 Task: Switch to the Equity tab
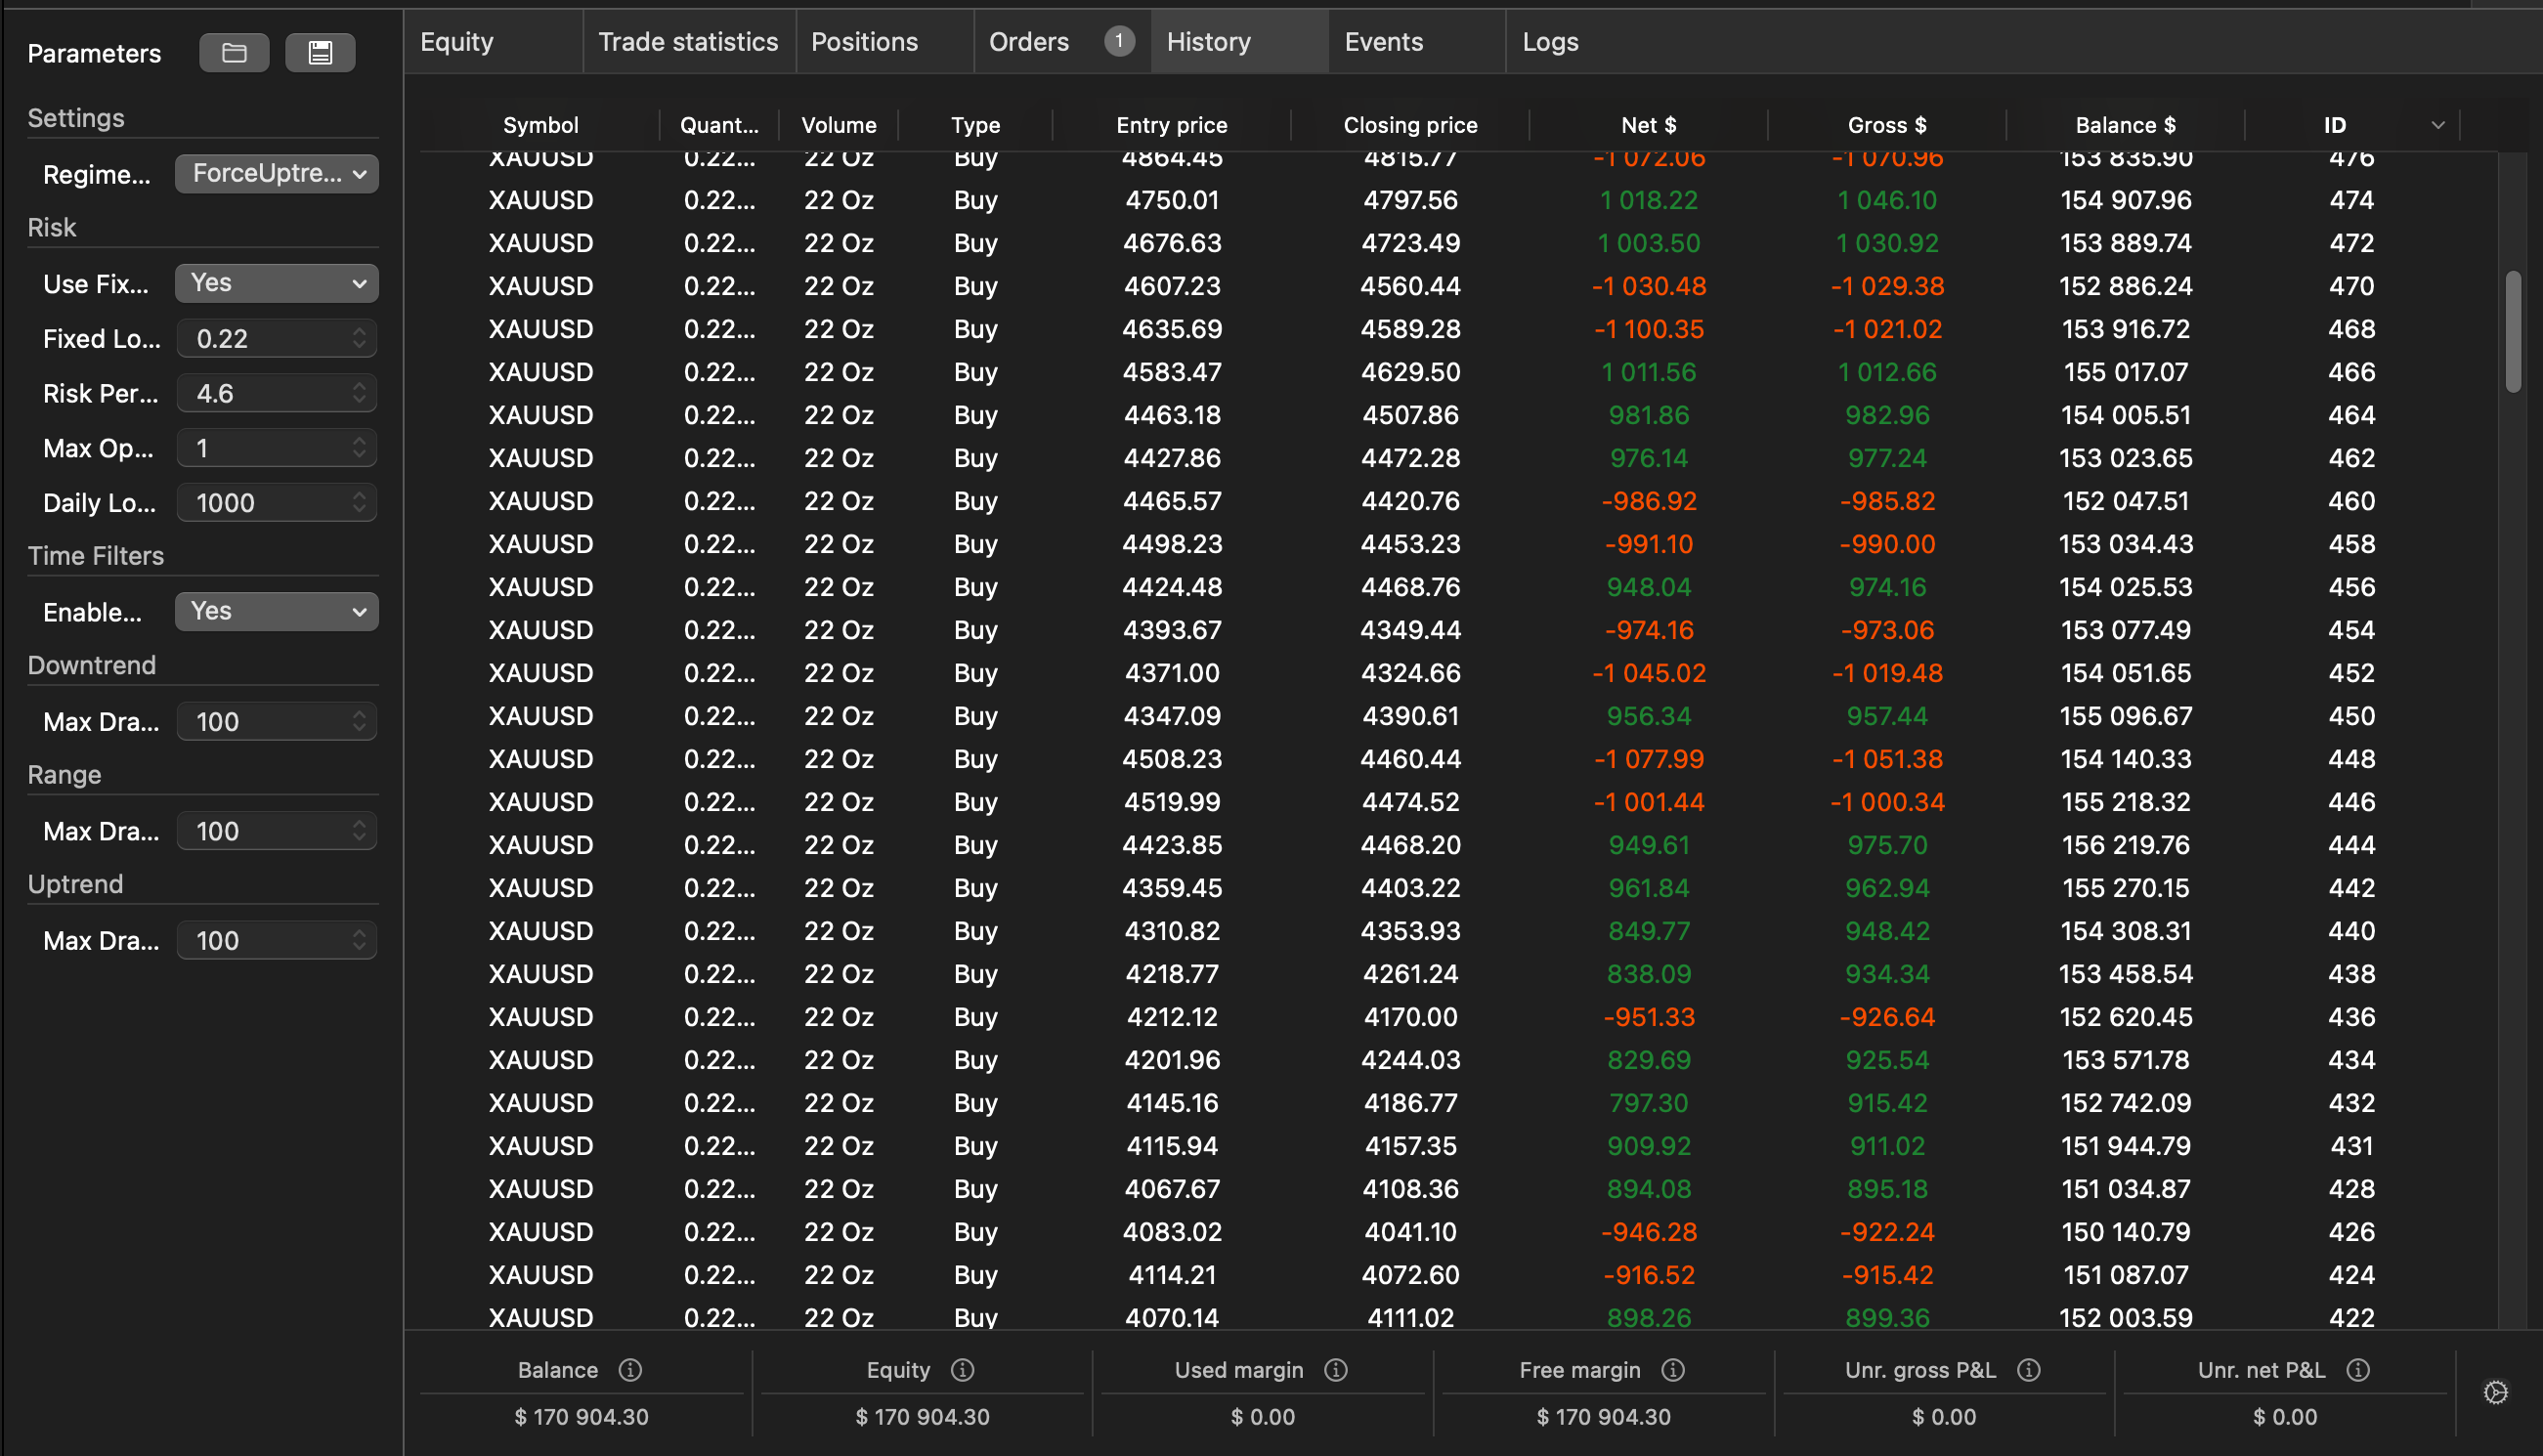457,42
